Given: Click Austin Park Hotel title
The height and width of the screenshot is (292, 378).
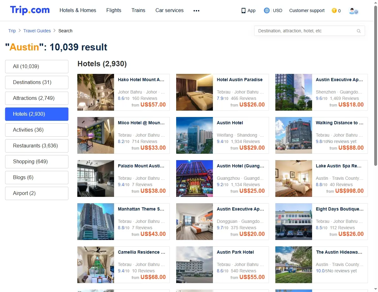Looking at the screenshot, I should pos(235,252).
